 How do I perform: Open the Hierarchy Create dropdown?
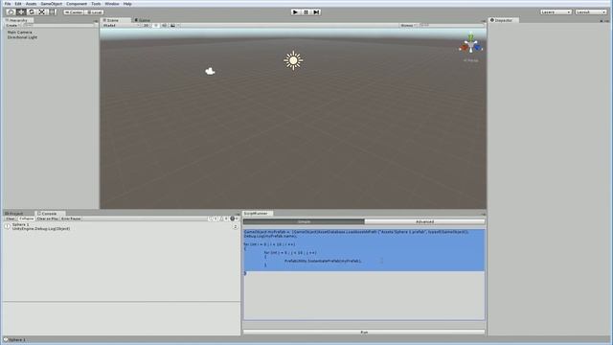click(11, 25)
